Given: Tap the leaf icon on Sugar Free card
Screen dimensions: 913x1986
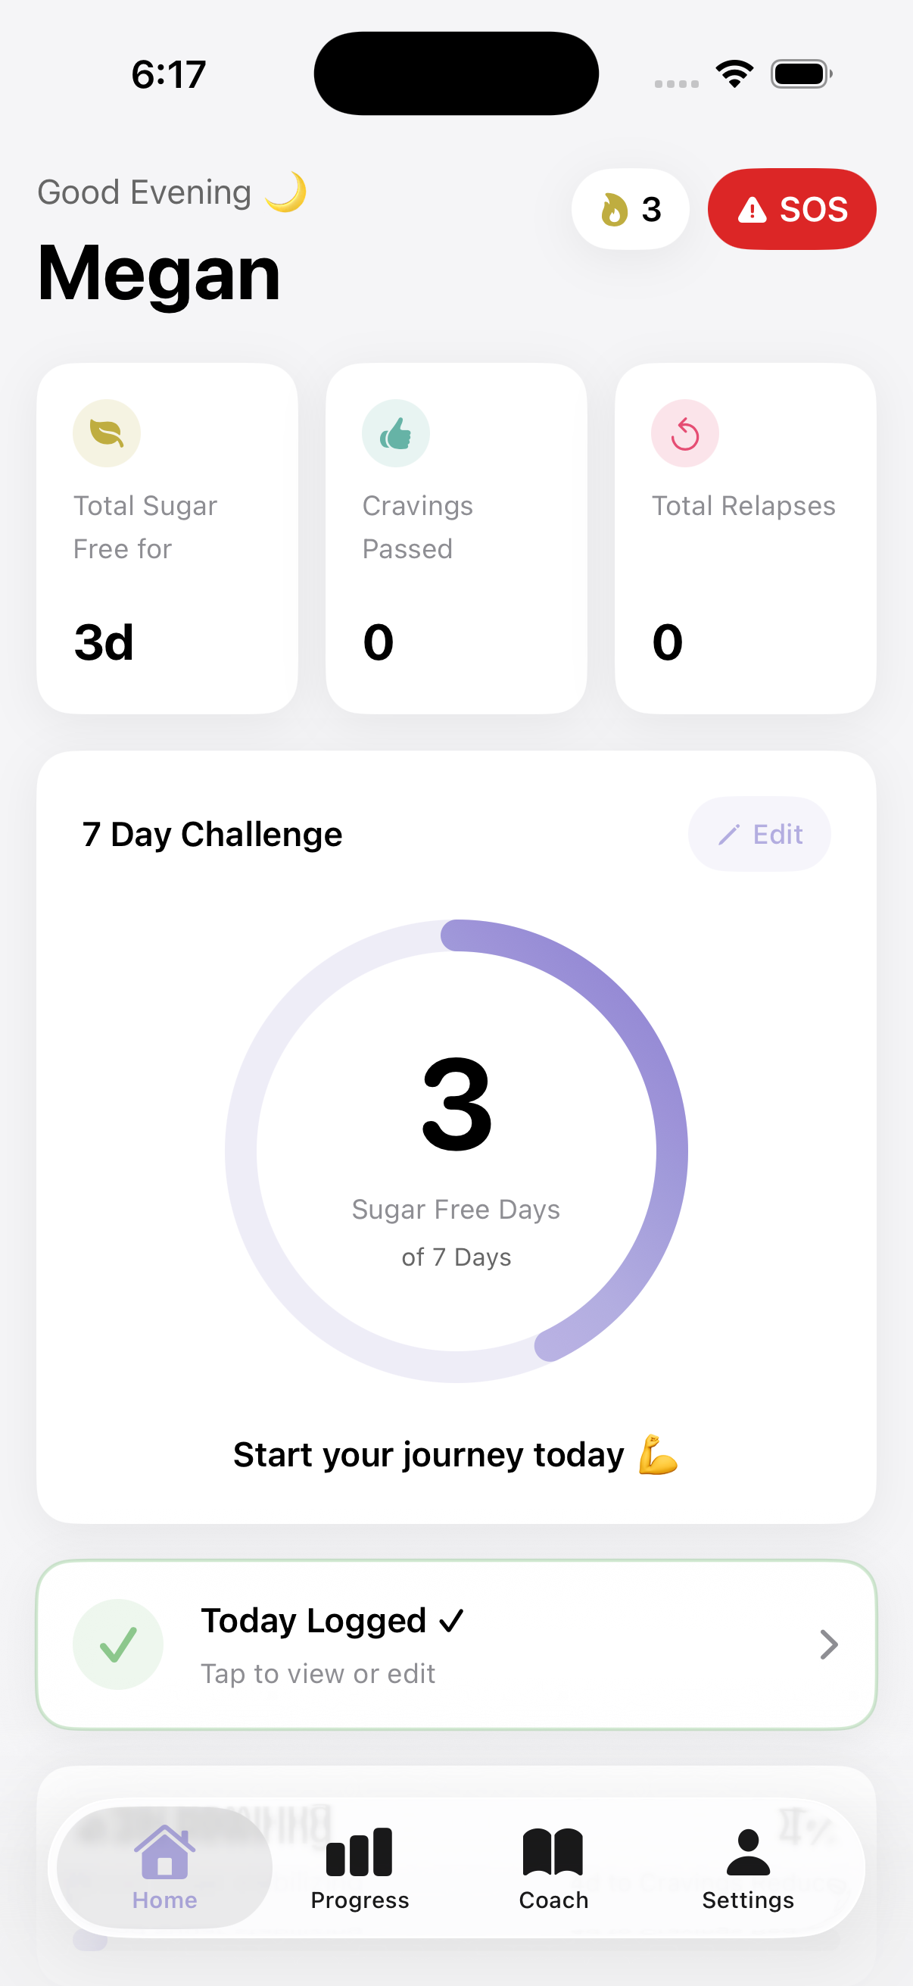Looking at the screenshot, I should pyautogui.click(x=106, y=433).
